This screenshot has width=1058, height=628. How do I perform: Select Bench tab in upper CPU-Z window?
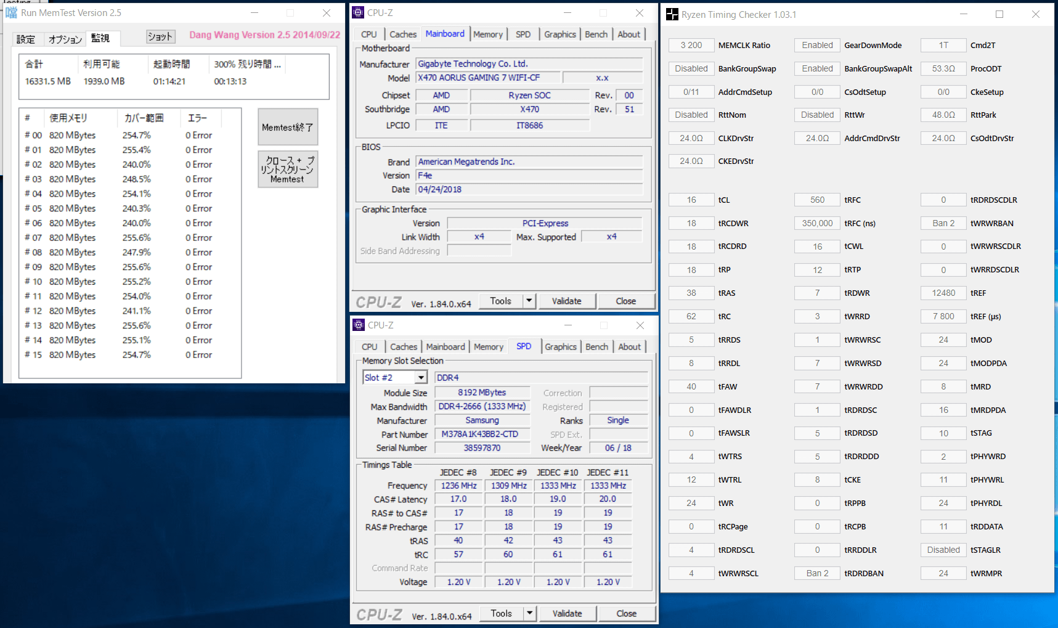596,35
